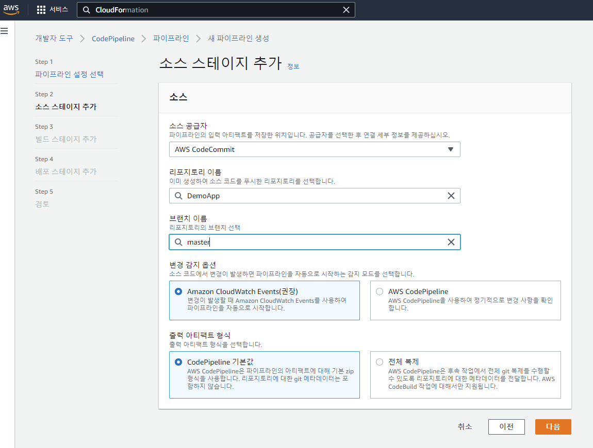Go to CodePipeline breadcrumb
This screenshot has height=448, width=593.
[x=113, y=39]
